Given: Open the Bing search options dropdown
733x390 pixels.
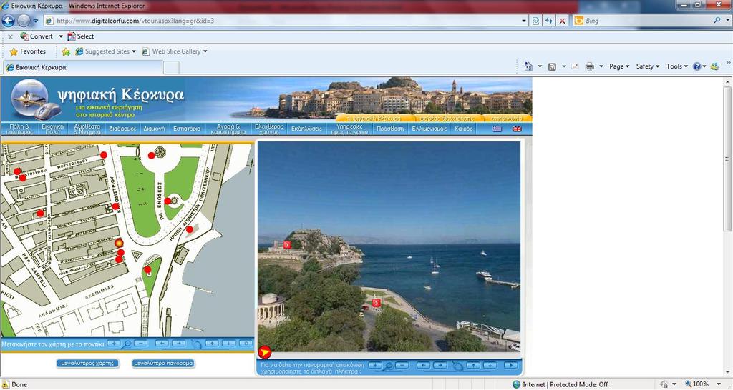Looking at the screenshot, I should click(727, 21).
